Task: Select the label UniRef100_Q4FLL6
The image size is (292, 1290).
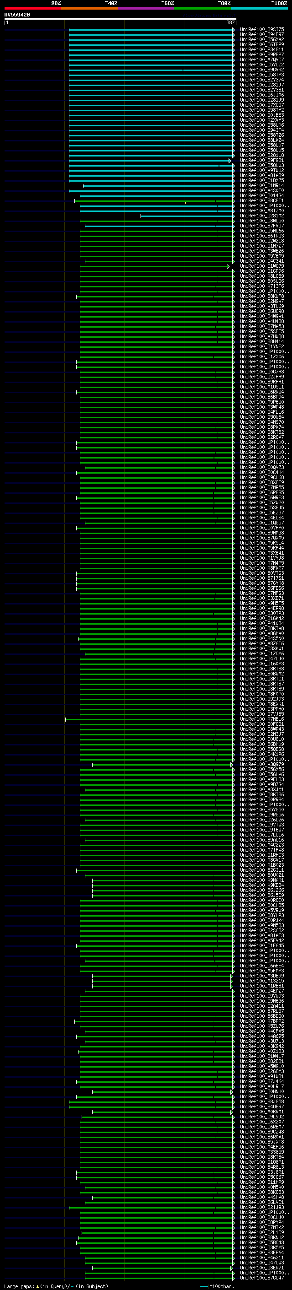Action: point(262,412)
